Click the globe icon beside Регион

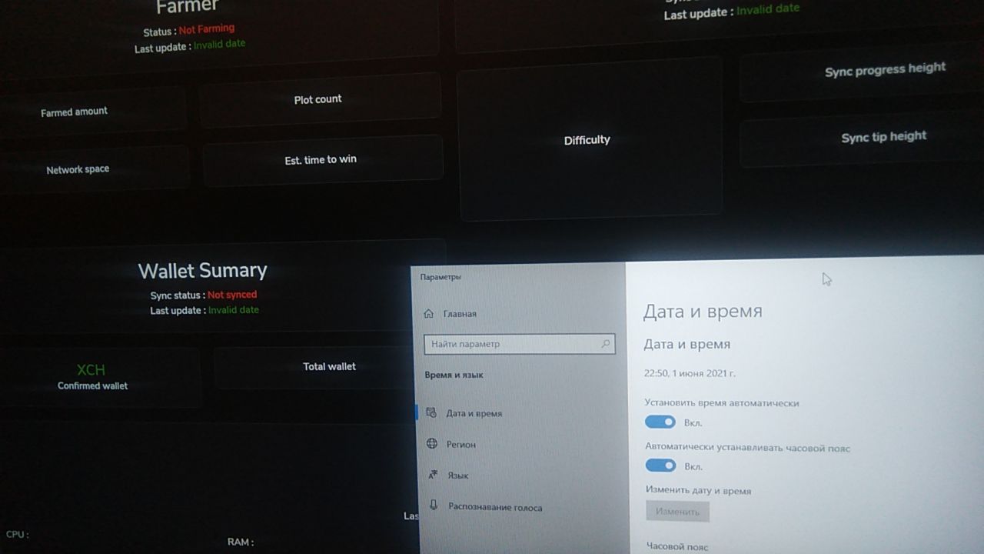tap(432, 444)
